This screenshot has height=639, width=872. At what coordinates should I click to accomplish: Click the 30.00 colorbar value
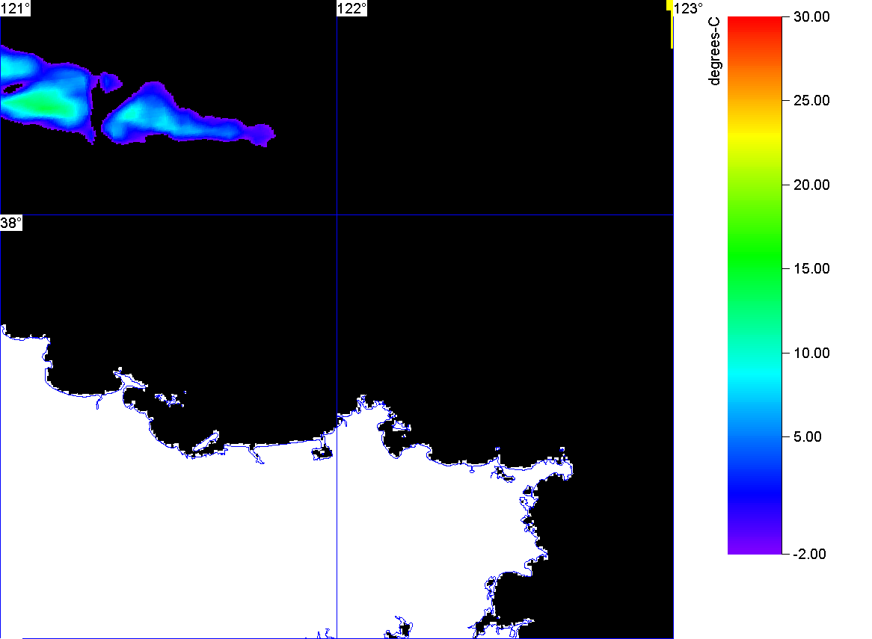click(811, 16)
